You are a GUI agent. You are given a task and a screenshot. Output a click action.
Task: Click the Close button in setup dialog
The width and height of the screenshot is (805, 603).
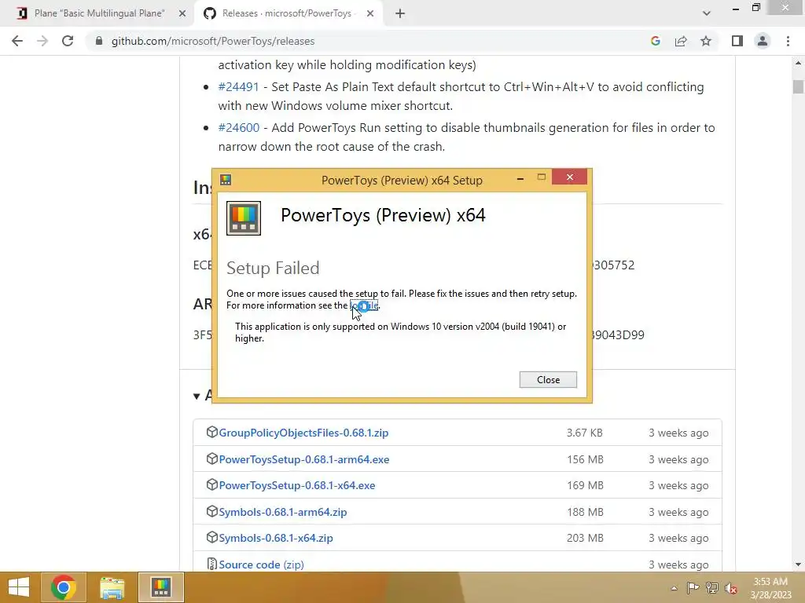click(x=548, y=380)
